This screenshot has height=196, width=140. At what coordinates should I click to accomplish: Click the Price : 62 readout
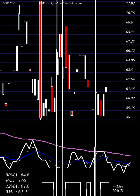[x=16, y=181]
